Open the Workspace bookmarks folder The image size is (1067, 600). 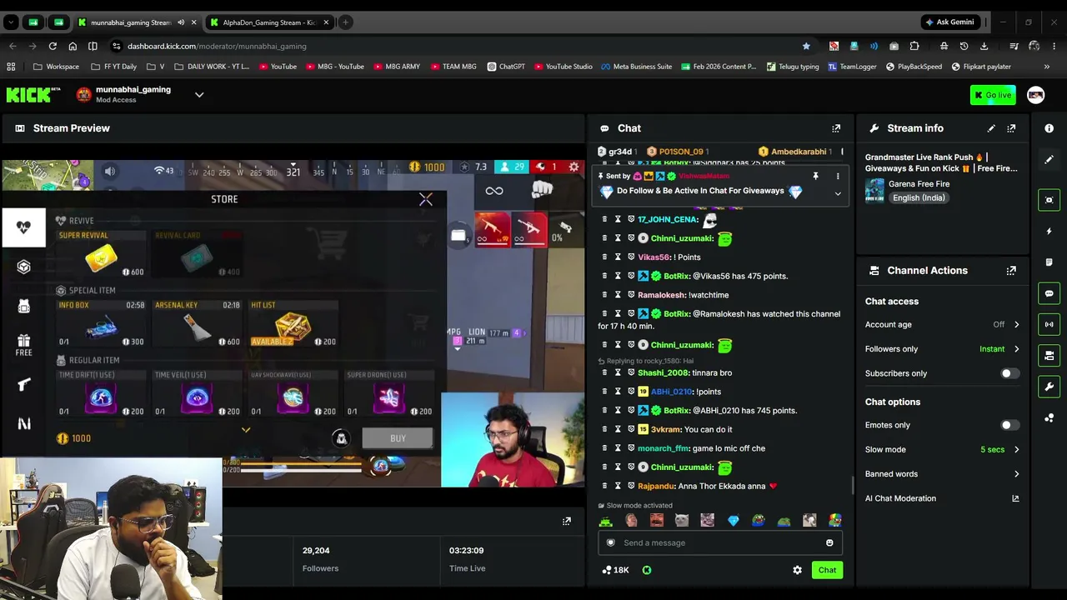click(57, 67)
